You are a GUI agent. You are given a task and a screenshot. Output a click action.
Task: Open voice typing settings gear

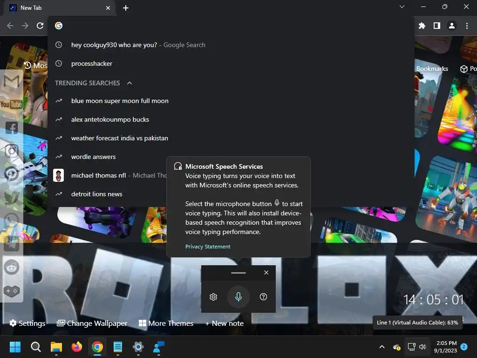click(x=213, y=297)
